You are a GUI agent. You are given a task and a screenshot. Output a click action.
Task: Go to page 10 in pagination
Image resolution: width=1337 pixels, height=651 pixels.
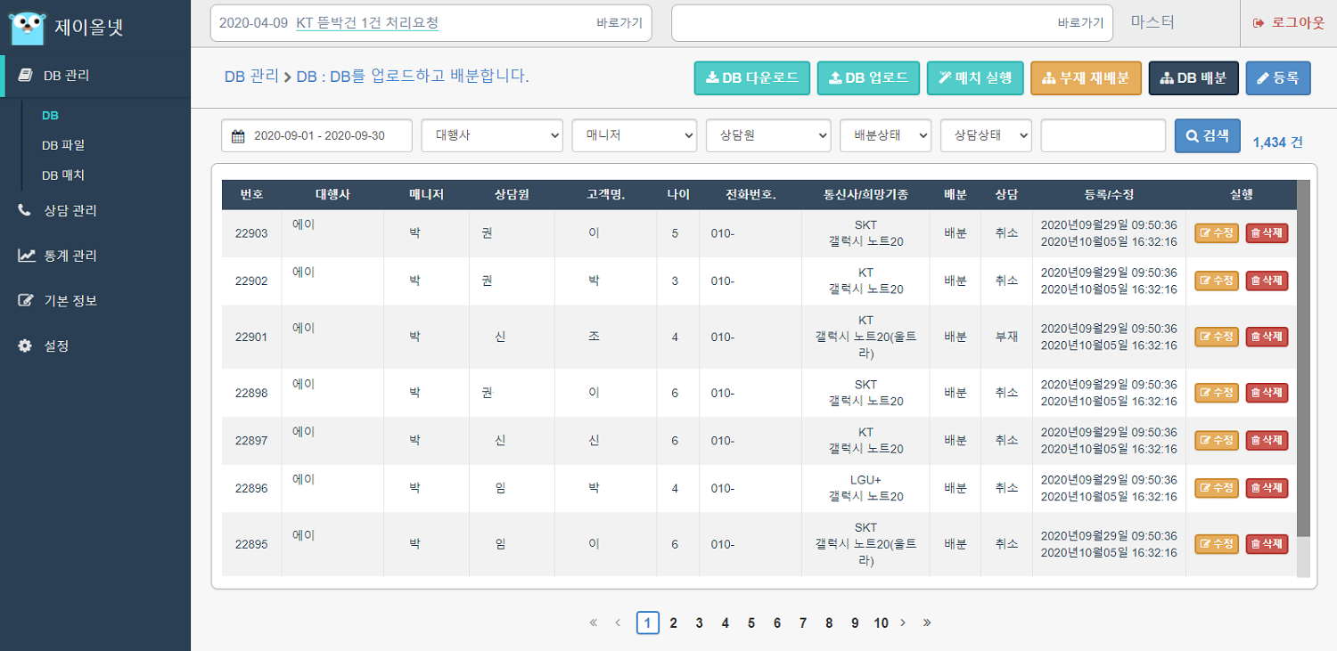[x=881, y=623]
